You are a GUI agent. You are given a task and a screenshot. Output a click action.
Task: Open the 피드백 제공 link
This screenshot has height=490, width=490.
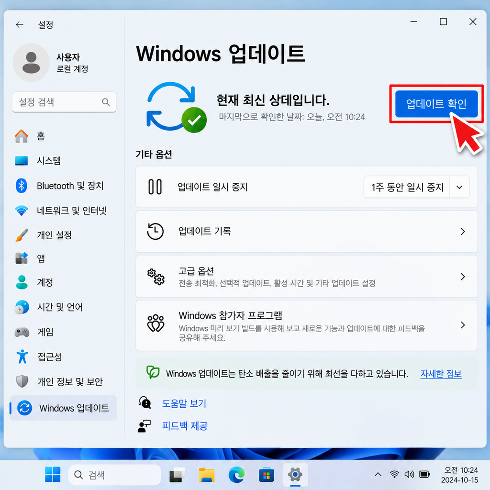pyautogui.click(x=185, y=425)
